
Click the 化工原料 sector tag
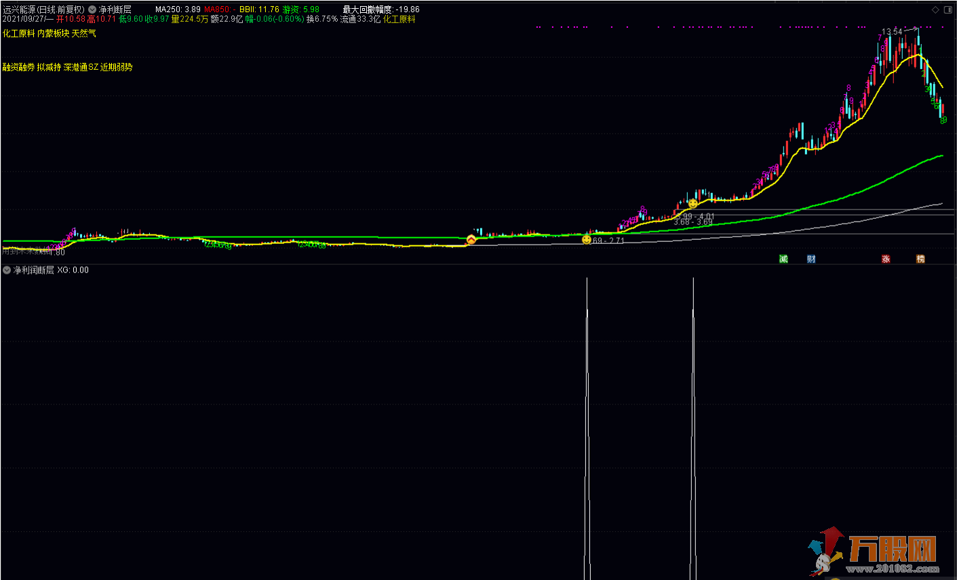pos(18,33)
